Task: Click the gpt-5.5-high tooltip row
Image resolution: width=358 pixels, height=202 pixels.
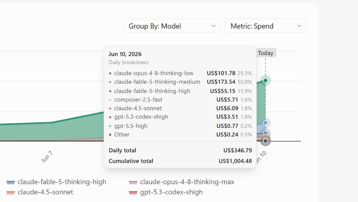Action: click(x=180, y=126)
